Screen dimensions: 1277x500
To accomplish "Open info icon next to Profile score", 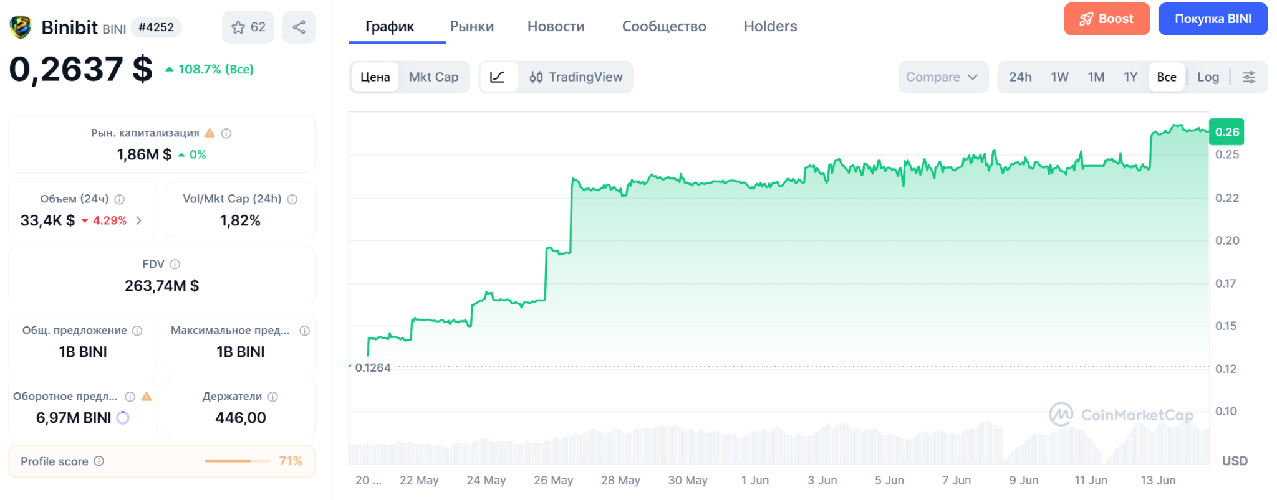I will (99, 461).
